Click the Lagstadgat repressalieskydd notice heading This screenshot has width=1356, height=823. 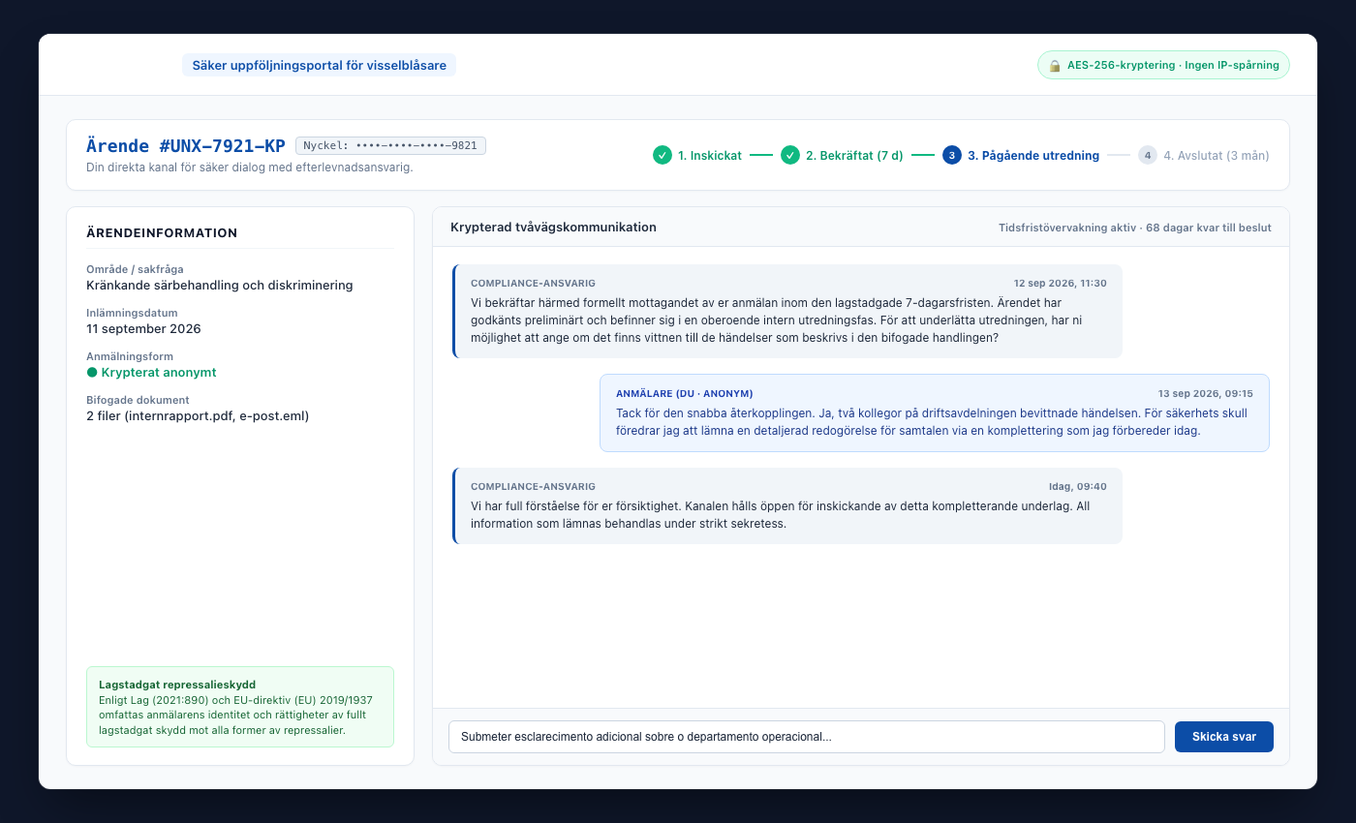[x=177, y=685]
